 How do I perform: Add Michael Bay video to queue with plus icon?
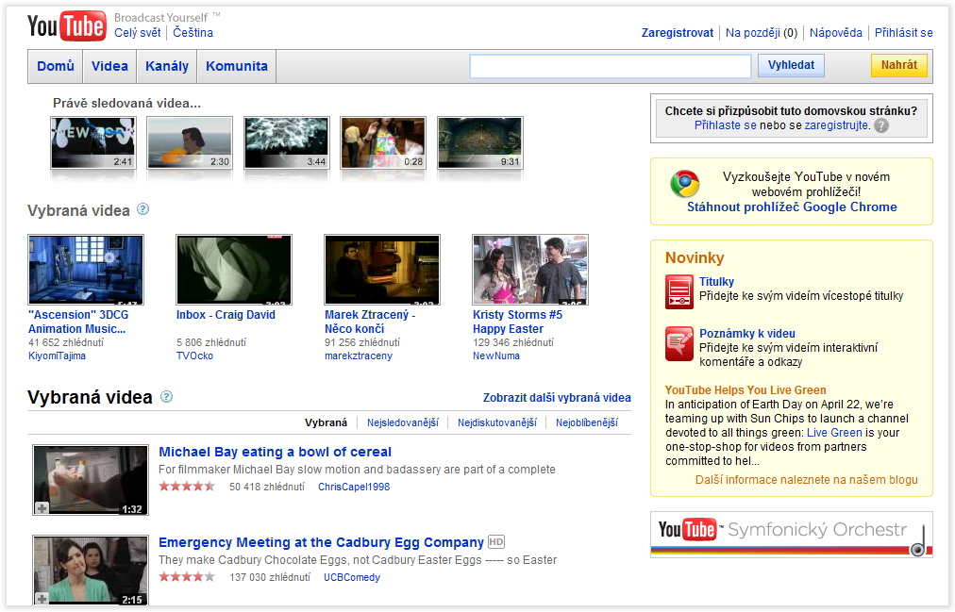point(42,508)
